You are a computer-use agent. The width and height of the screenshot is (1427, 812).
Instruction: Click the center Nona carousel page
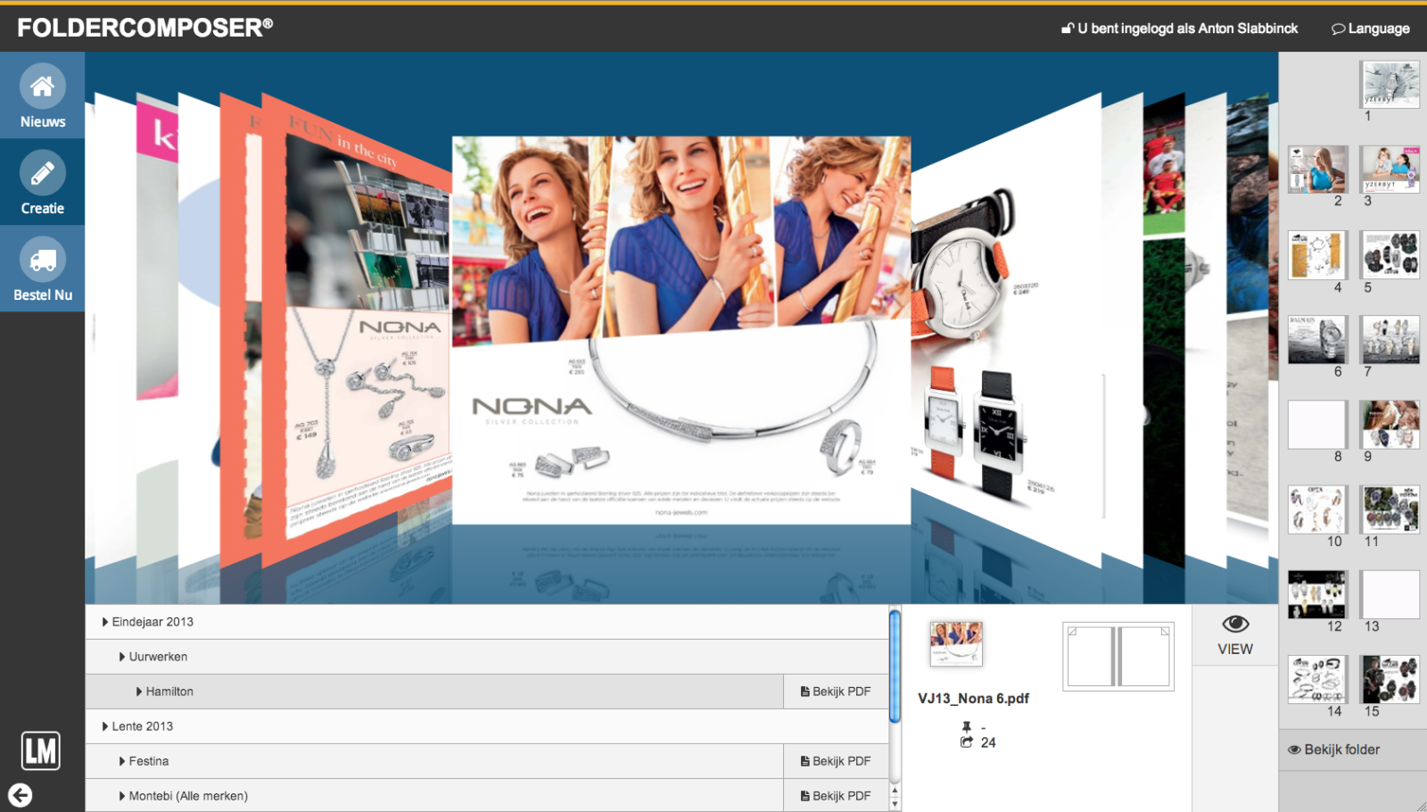(x=681, y=329)
